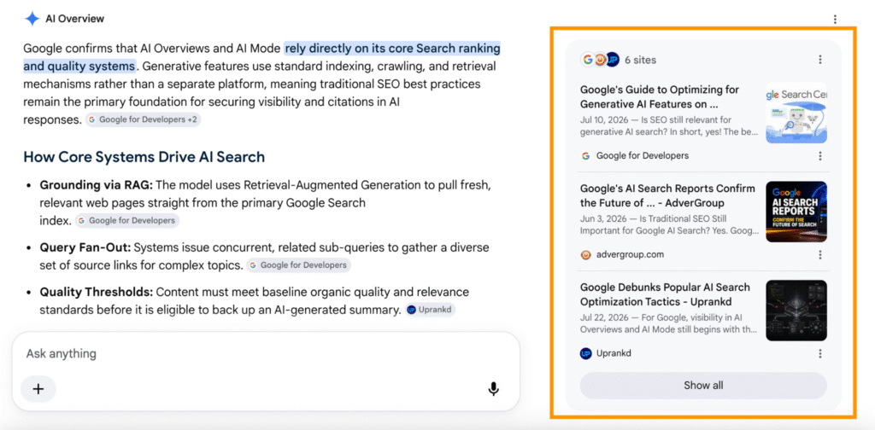Open the Google for Developers +2 citation chip
Screen dimensions: 875x430
(x=143, y=119)
